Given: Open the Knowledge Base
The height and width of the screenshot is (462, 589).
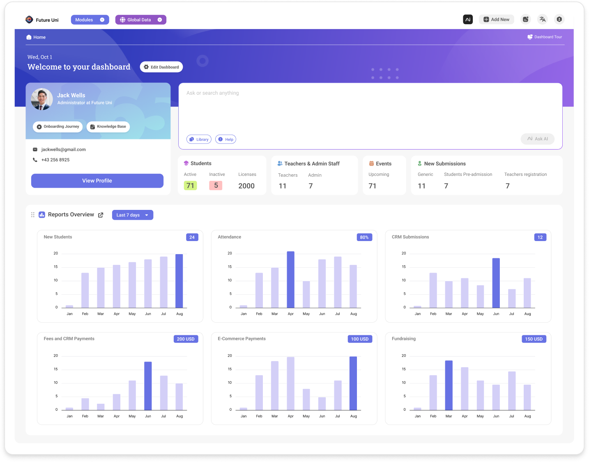Looking at the screenshot, I should click(108, 127).
